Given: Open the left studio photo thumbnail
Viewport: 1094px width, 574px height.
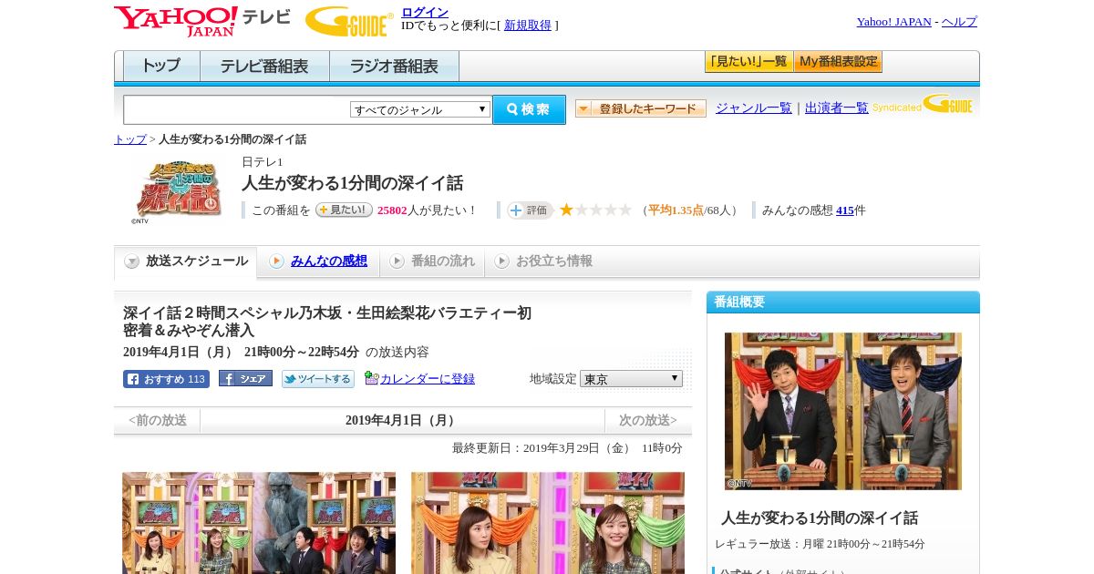Looking at the screenshot, I should 259,523.
